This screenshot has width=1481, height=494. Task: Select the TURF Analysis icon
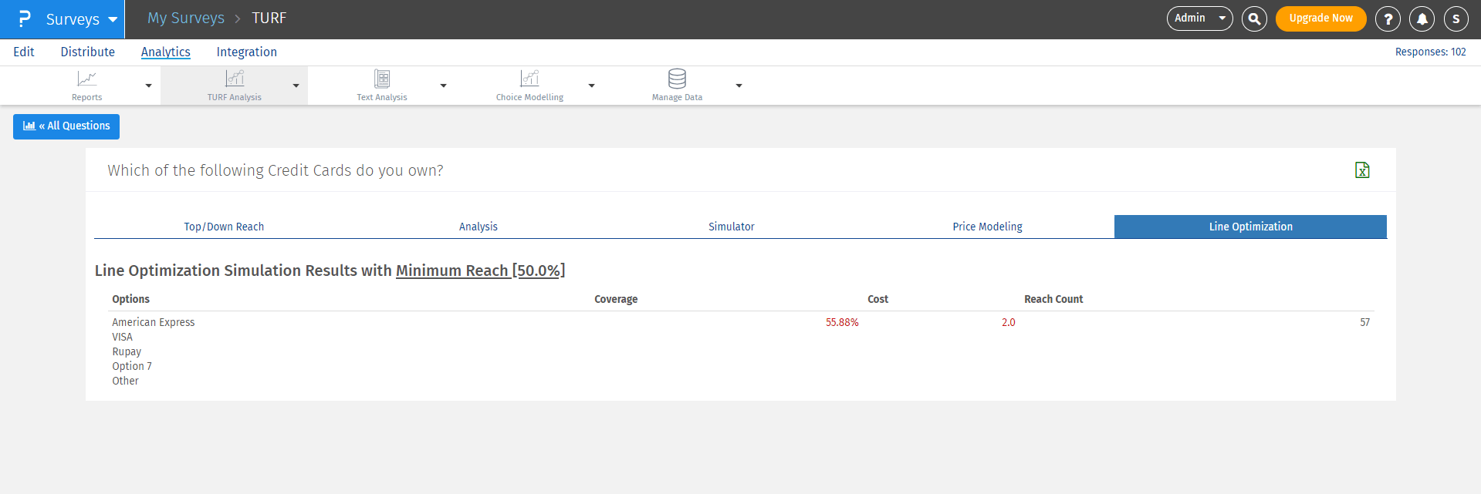235,79
